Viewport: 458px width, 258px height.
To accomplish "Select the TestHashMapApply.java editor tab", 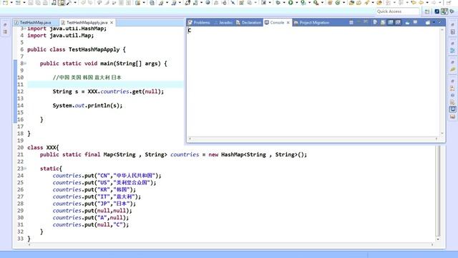I will (x=87, y=22).
